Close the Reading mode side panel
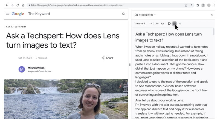 click(x=212, y=15)
